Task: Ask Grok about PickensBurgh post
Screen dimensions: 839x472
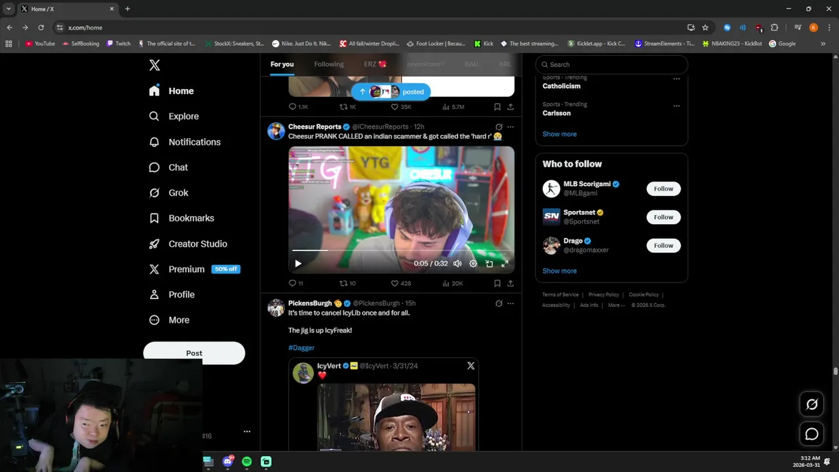Action: click(499, 304)
